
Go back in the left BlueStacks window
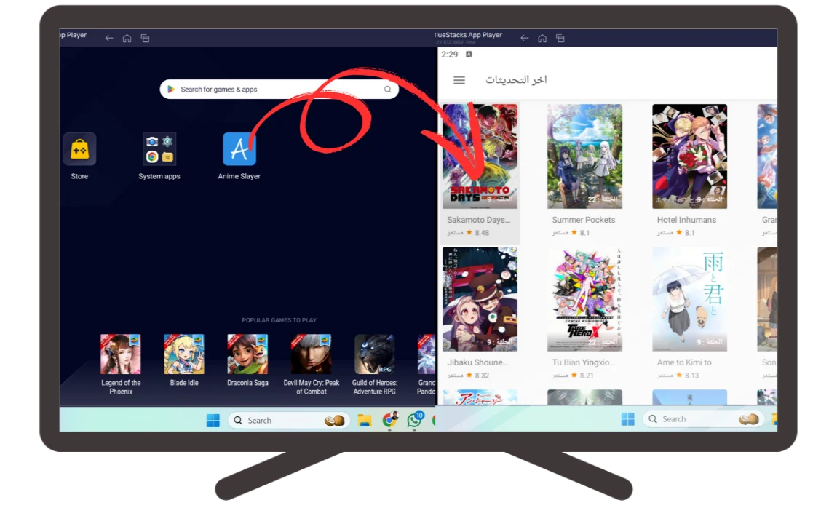pyautogui.click(x=109, y=38)
